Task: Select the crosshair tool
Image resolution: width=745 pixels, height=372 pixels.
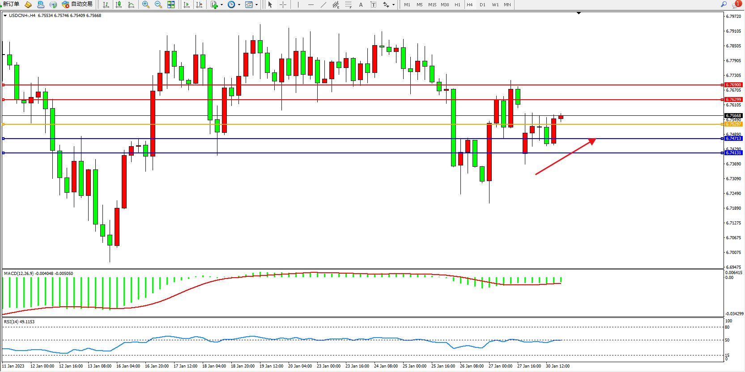Action: pyautogui.click(x=283, y=4)
